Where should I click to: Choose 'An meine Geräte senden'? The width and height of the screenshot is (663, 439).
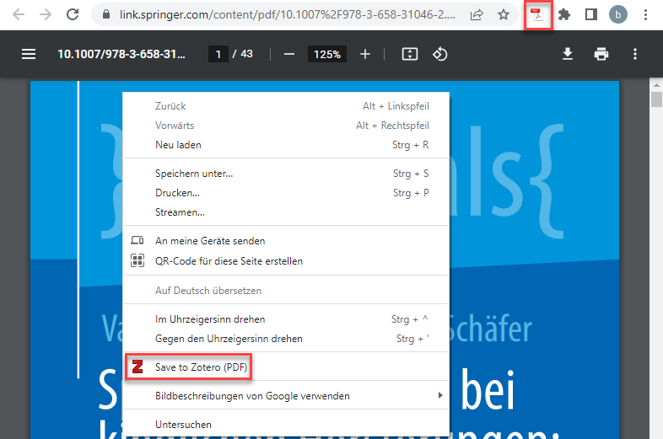point(286,241)
